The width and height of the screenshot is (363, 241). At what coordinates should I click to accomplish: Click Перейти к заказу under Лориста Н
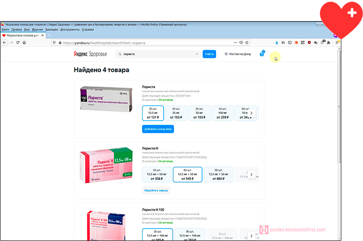156,190
